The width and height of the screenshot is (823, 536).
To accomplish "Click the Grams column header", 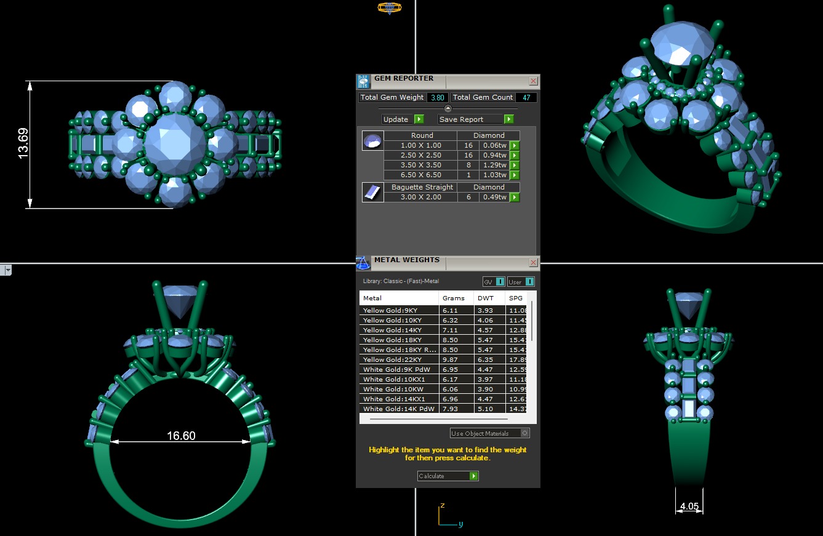I will 457,298.
